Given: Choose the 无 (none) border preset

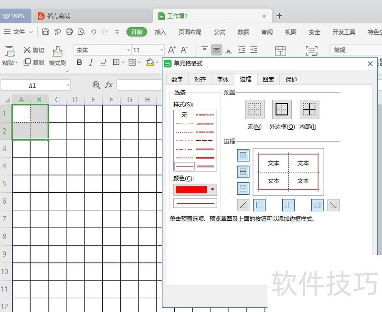Looking at the screenshot, I should click(x=255, y=110).
